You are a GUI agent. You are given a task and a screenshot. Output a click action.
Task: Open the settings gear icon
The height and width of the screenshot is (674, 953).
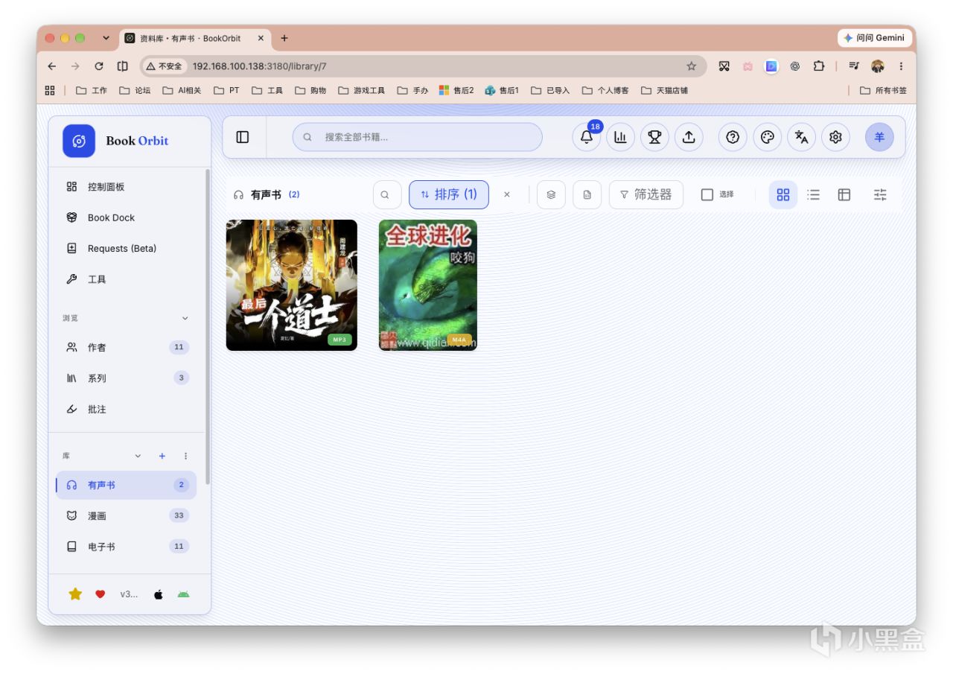(x=835, y=137)
